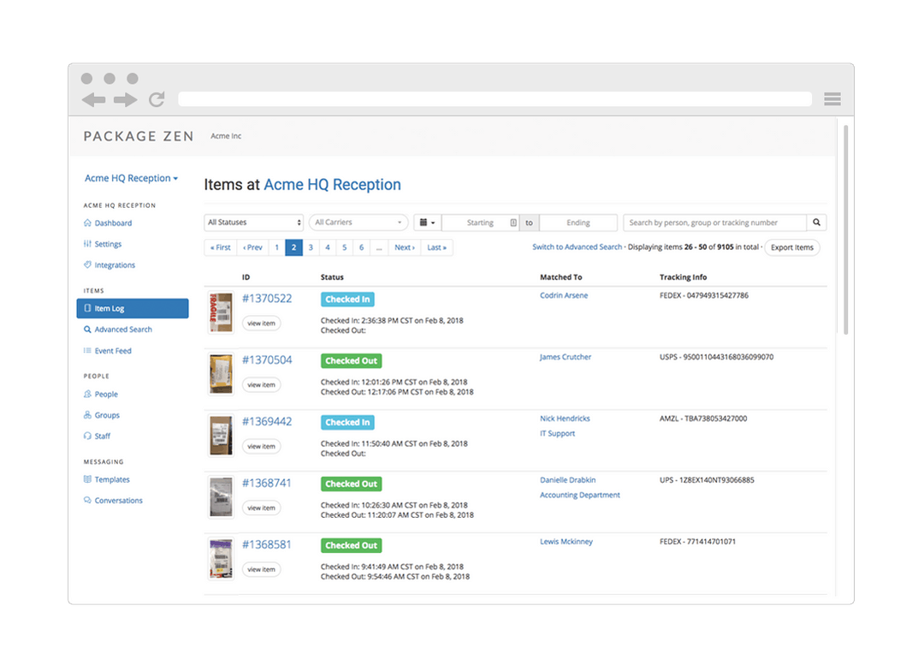Open the Dashboard from the sidebar
924x665 pixels.
[x=114, y=223]
